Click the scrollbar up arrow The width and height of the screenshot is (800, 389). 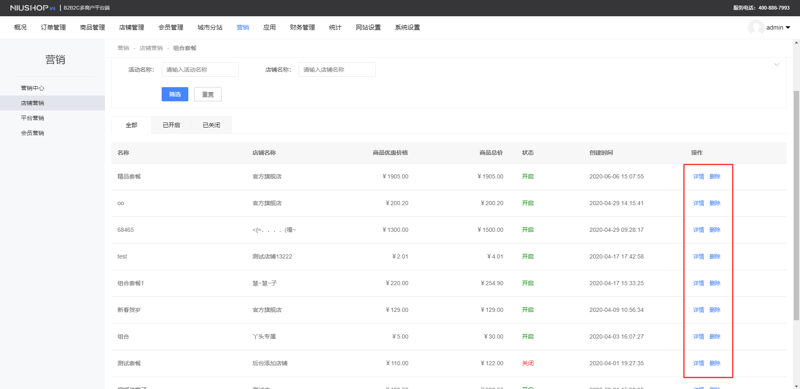(x=797, y=43)
